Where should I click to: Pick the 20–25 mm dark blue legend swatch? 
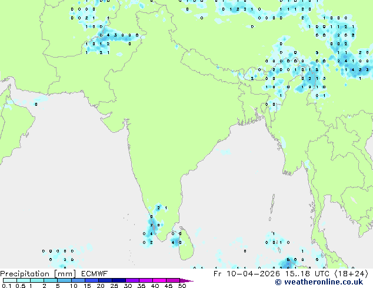click(x=105, y=280)
